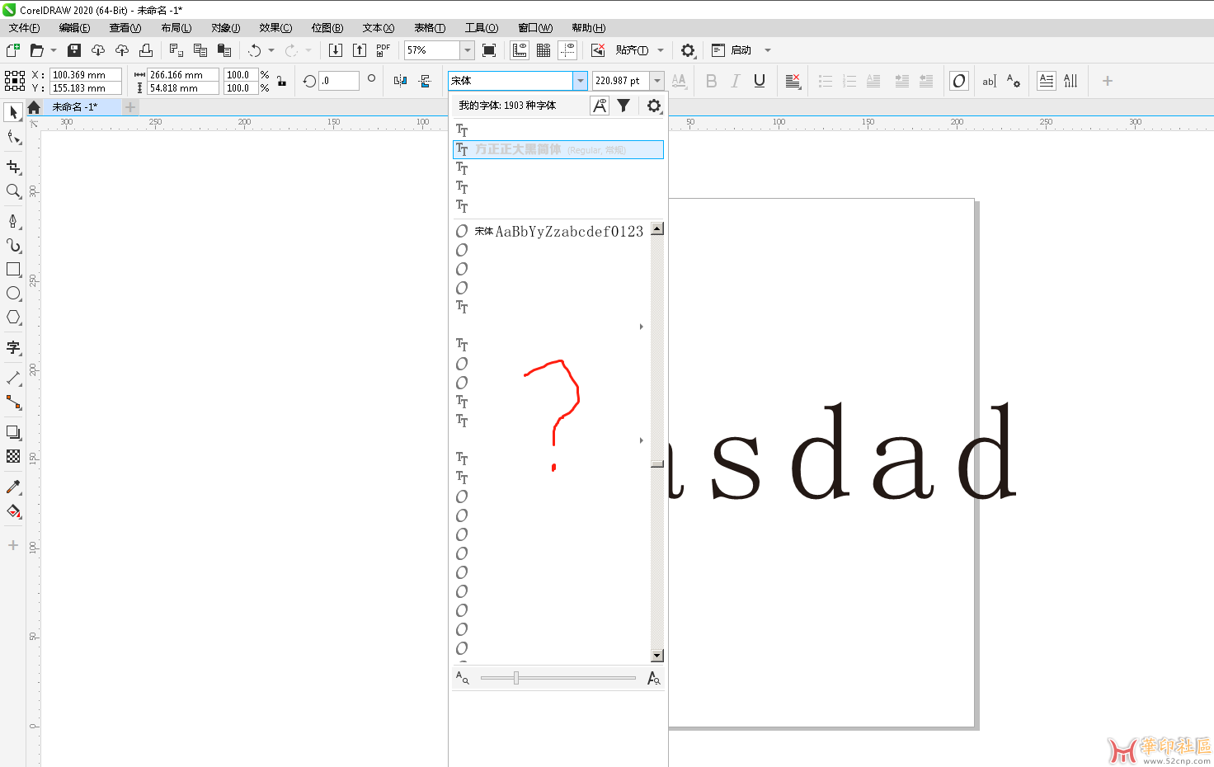This screenshot has width=1214, height=767.
Task: Expand the 启动 launch dropdown arrow
Action: tap(768, 50)
